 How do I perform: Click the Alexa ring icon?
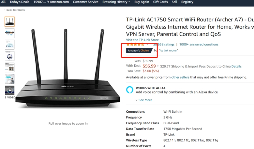[x=129, y=90]
